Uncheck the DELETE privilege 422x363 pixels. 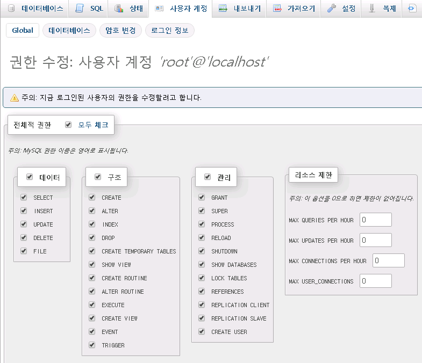point(24,237)
